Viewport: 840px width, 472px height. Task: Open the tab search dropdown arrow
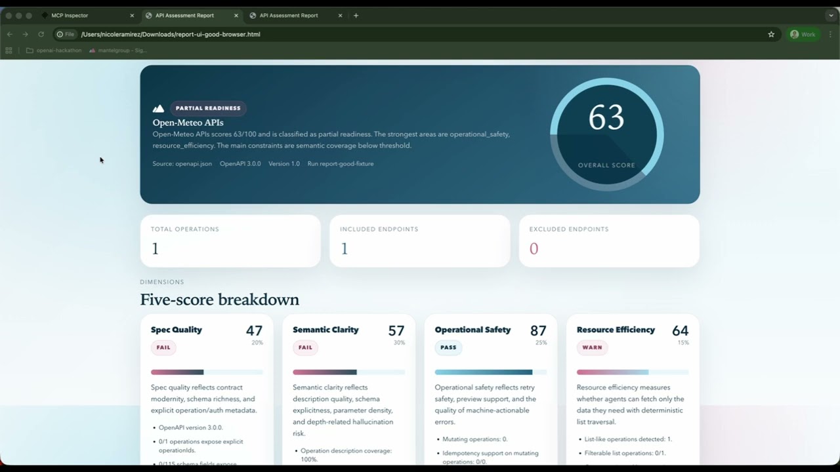(x=831, y=15)
